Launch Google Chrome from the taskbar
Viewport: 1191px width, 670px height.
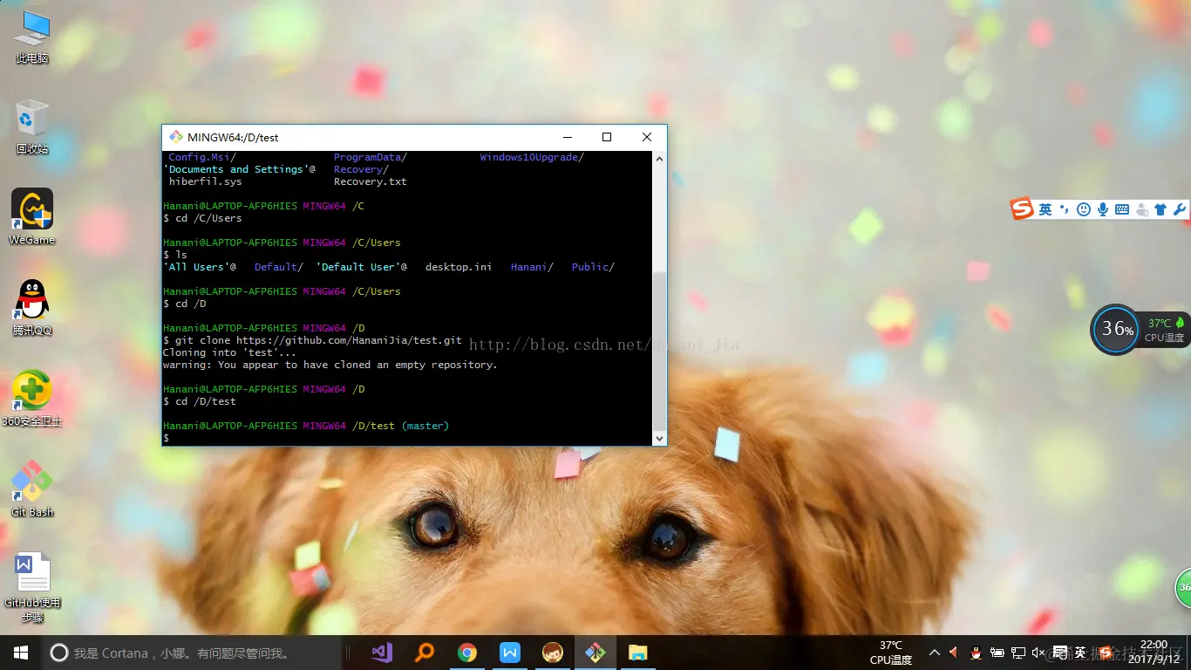[x=467, y=653]
